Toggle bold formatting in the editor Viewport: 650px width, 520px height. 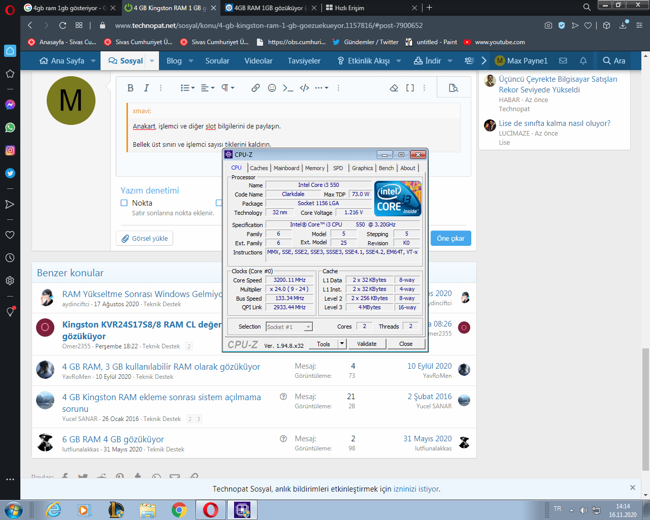[130, 87]
